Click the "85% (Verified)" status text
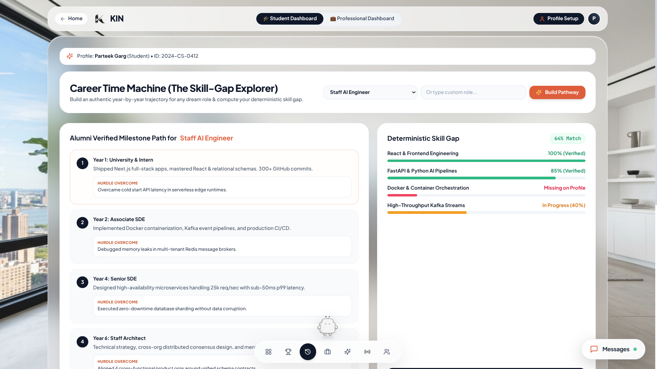 click(568, 171)
